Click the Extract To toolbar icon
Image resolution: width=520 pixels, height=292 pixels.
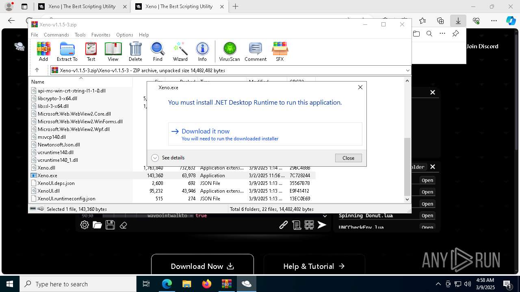tap(67, 52)
